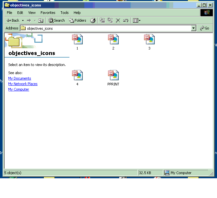Click the Up one level folder icon

coord(41,20)
